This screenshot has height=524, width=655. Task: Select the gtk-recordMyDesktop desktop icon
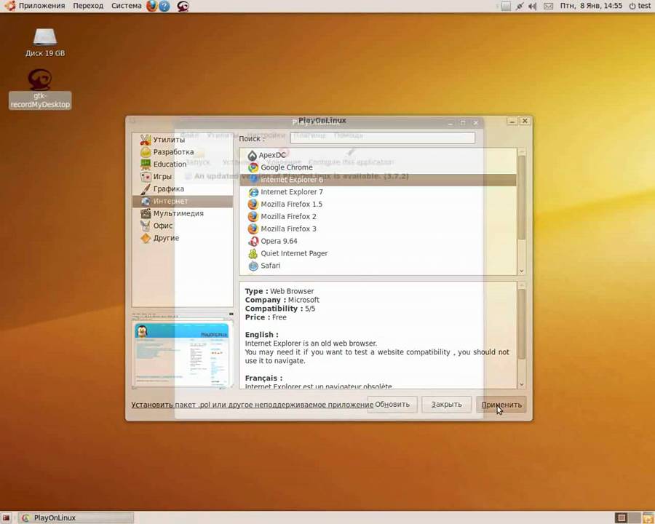point(40,89)
